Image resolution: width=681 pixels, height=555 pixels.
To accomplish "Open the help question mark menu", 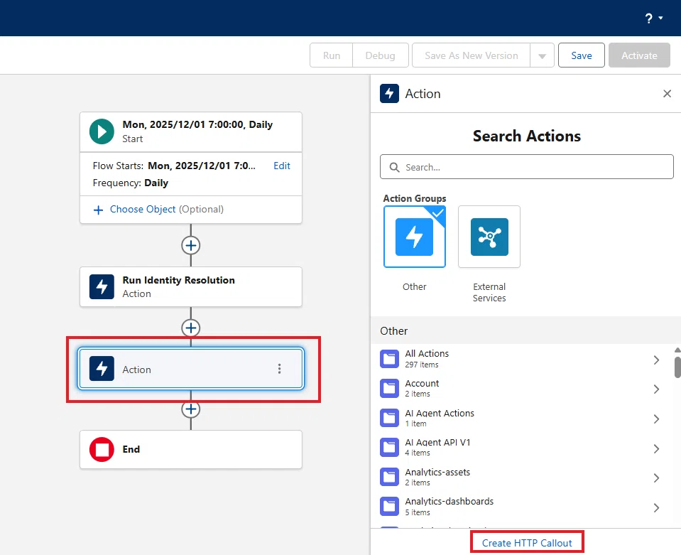I will coord(653,18).
